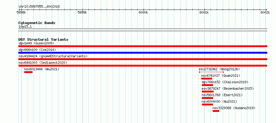Open nsv4184424 (gnomADStructuralVariants) label
276x123 pixels.
53,56
